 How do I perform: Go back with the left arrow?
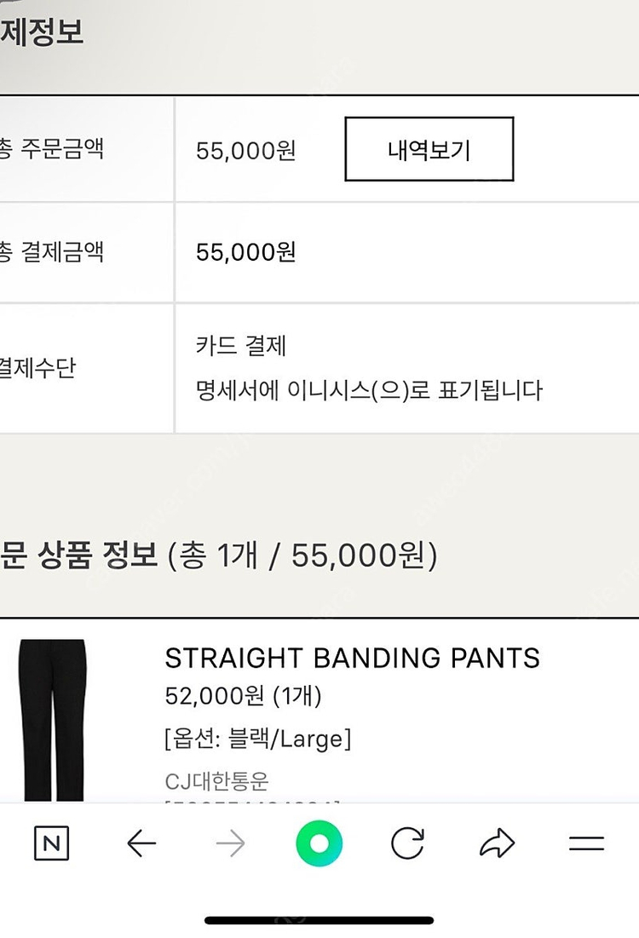141,844
